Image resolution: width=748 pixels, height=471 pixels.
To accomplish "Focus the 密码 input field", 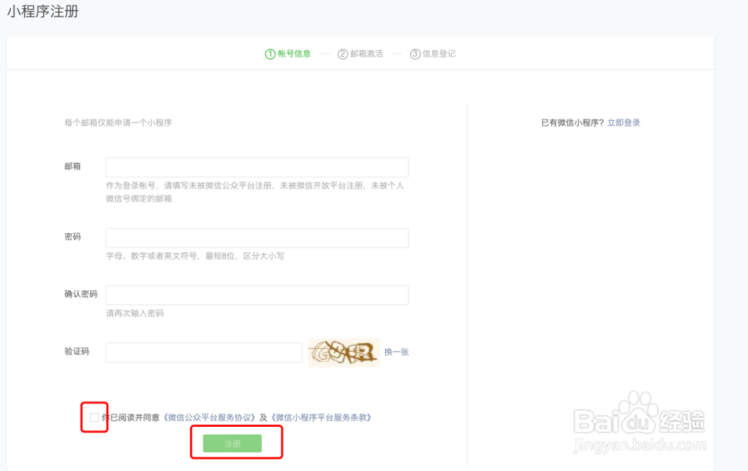I will click(257, 238).
